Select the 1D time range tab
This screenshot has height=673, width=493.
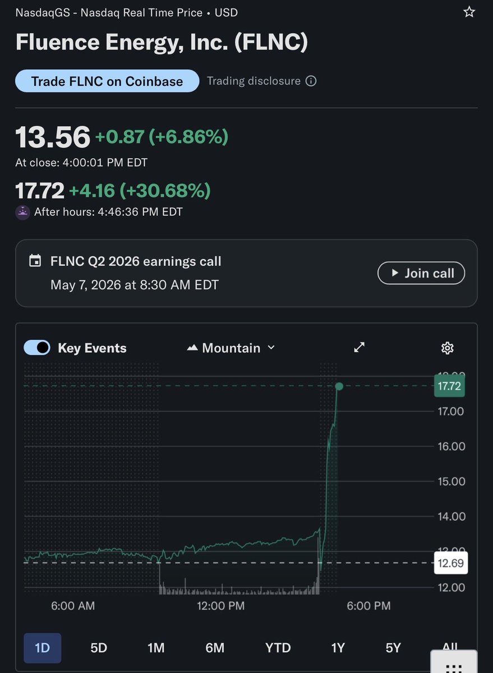(43, 648)
